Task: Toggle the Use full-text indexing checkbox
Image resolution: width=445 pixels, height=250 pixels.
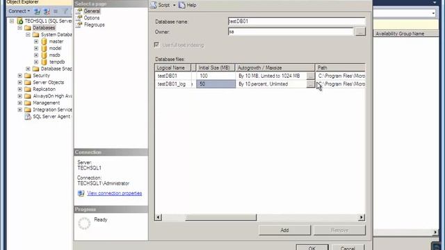Action: click(x=156, y=44)
